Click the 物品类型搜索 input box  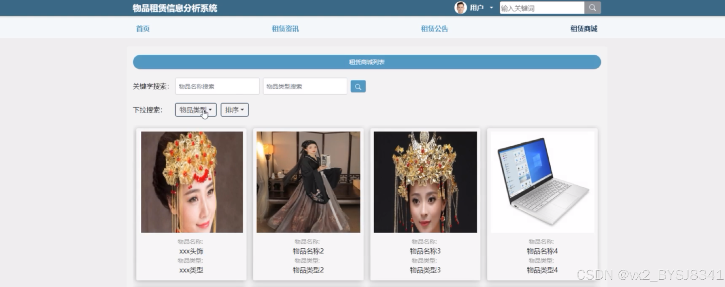coord(305,86)
